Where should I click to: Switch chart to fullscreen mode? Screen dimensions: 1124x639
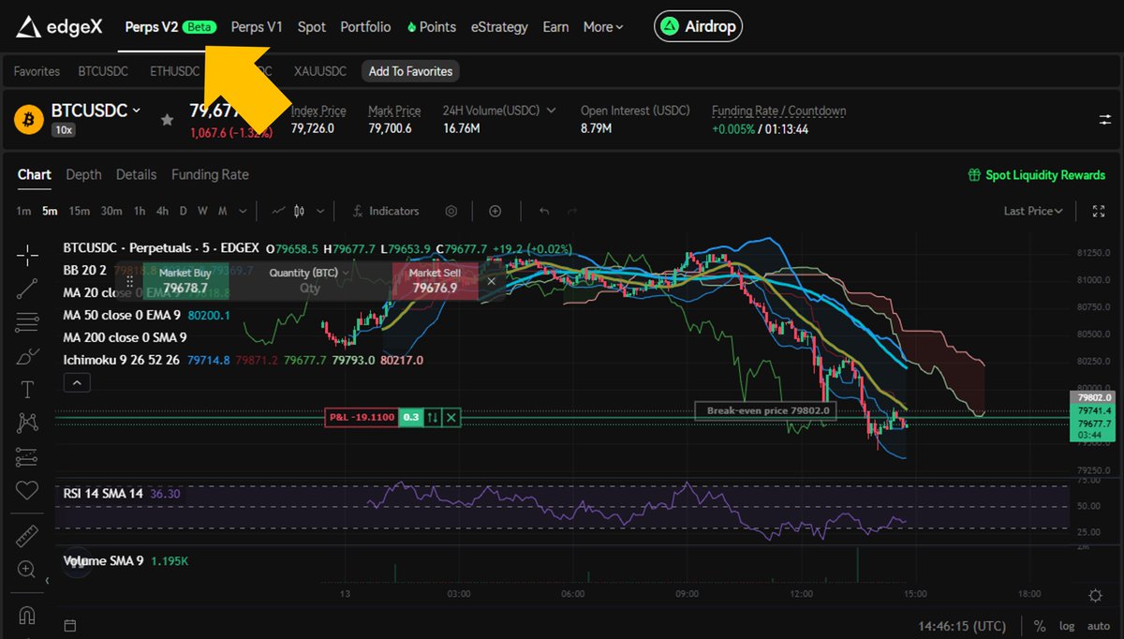pos(1099,211)
